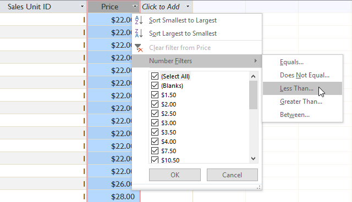Viewport: 352px width, 202px height.
Task: Click the filter list scroll down arrow
Action: pos(253,159)
